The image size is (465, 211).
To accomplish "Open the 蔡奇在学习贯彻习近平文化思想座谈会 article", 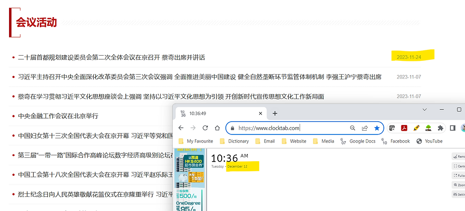I will [x=171, y=96].
